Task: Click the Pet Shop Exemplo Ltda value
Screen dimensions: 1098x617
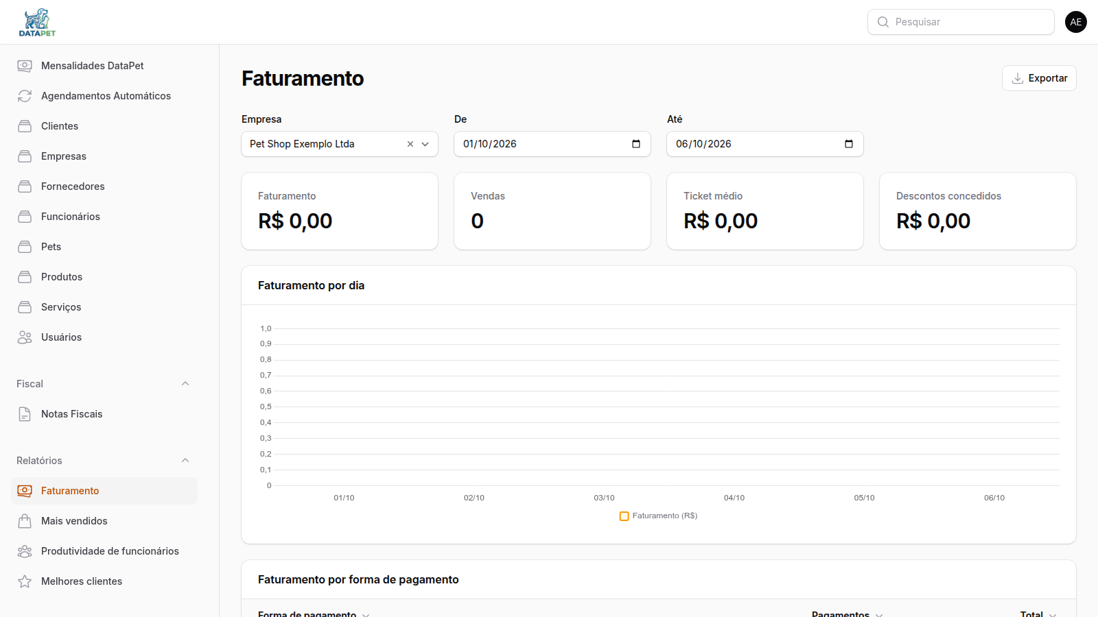Action: (x=302, y=144)
